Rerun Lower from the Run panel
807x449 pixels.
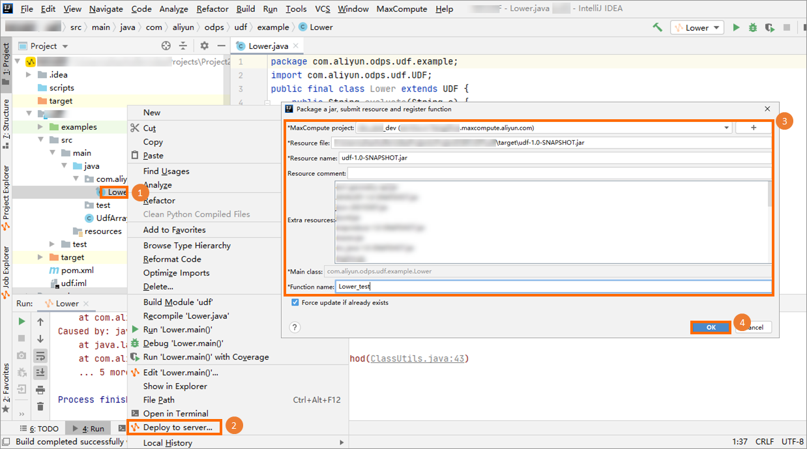[x=22, y=321]
